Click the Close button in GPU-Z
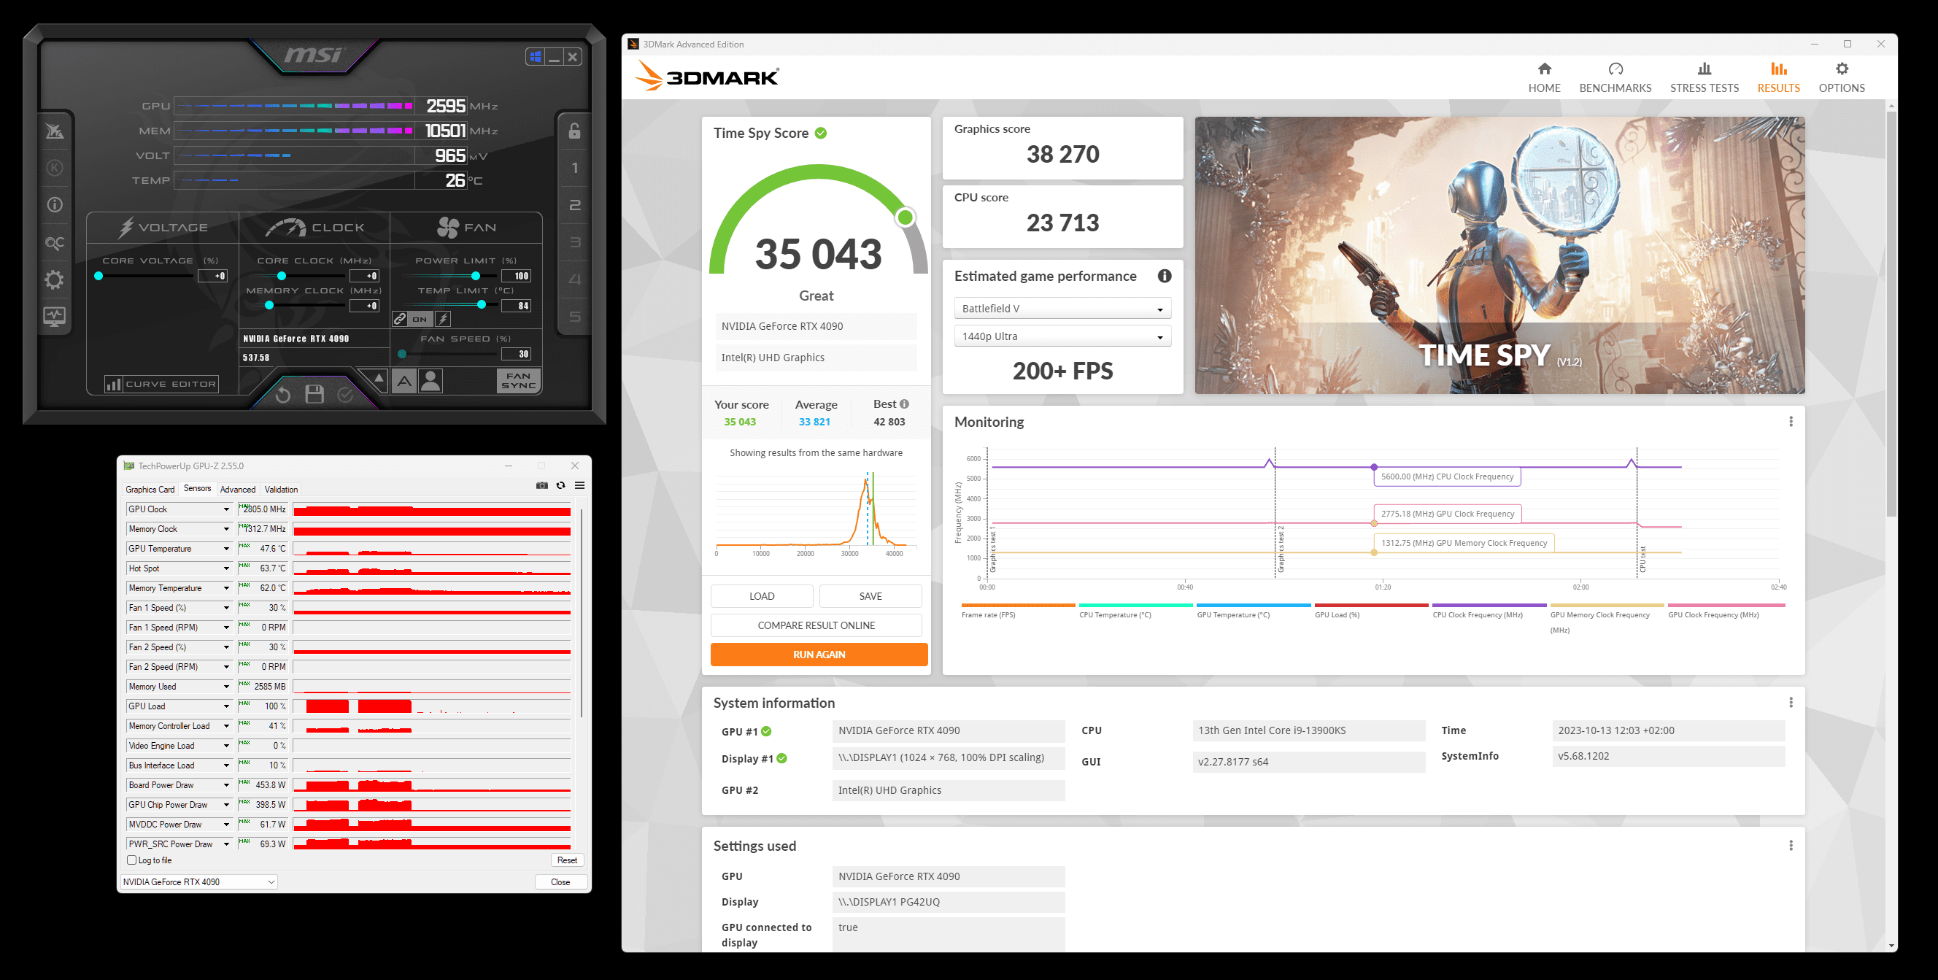The width and height of the screenshot is (1938, 980). (x=560, y=882)
